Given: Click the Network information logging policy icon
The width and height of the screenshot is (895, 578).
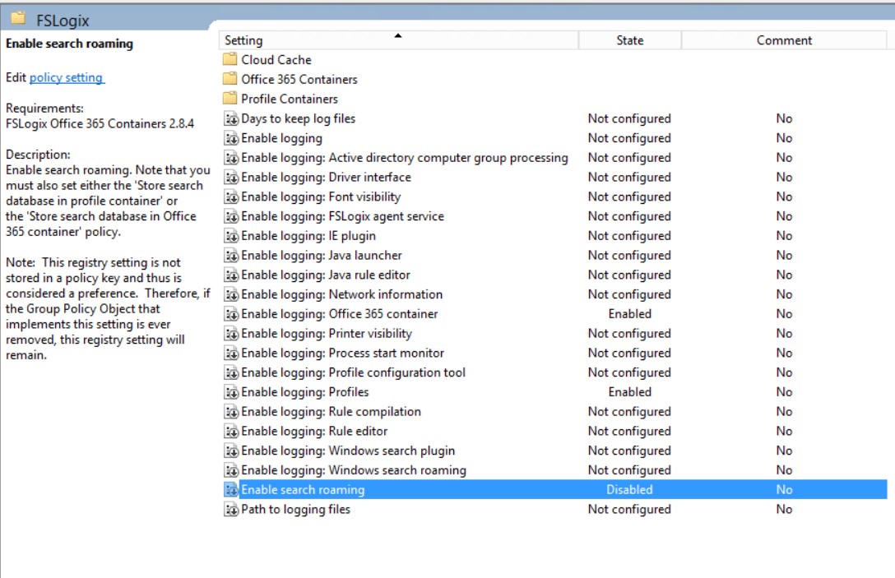Looking at the screenshot, I should (231, 294).
